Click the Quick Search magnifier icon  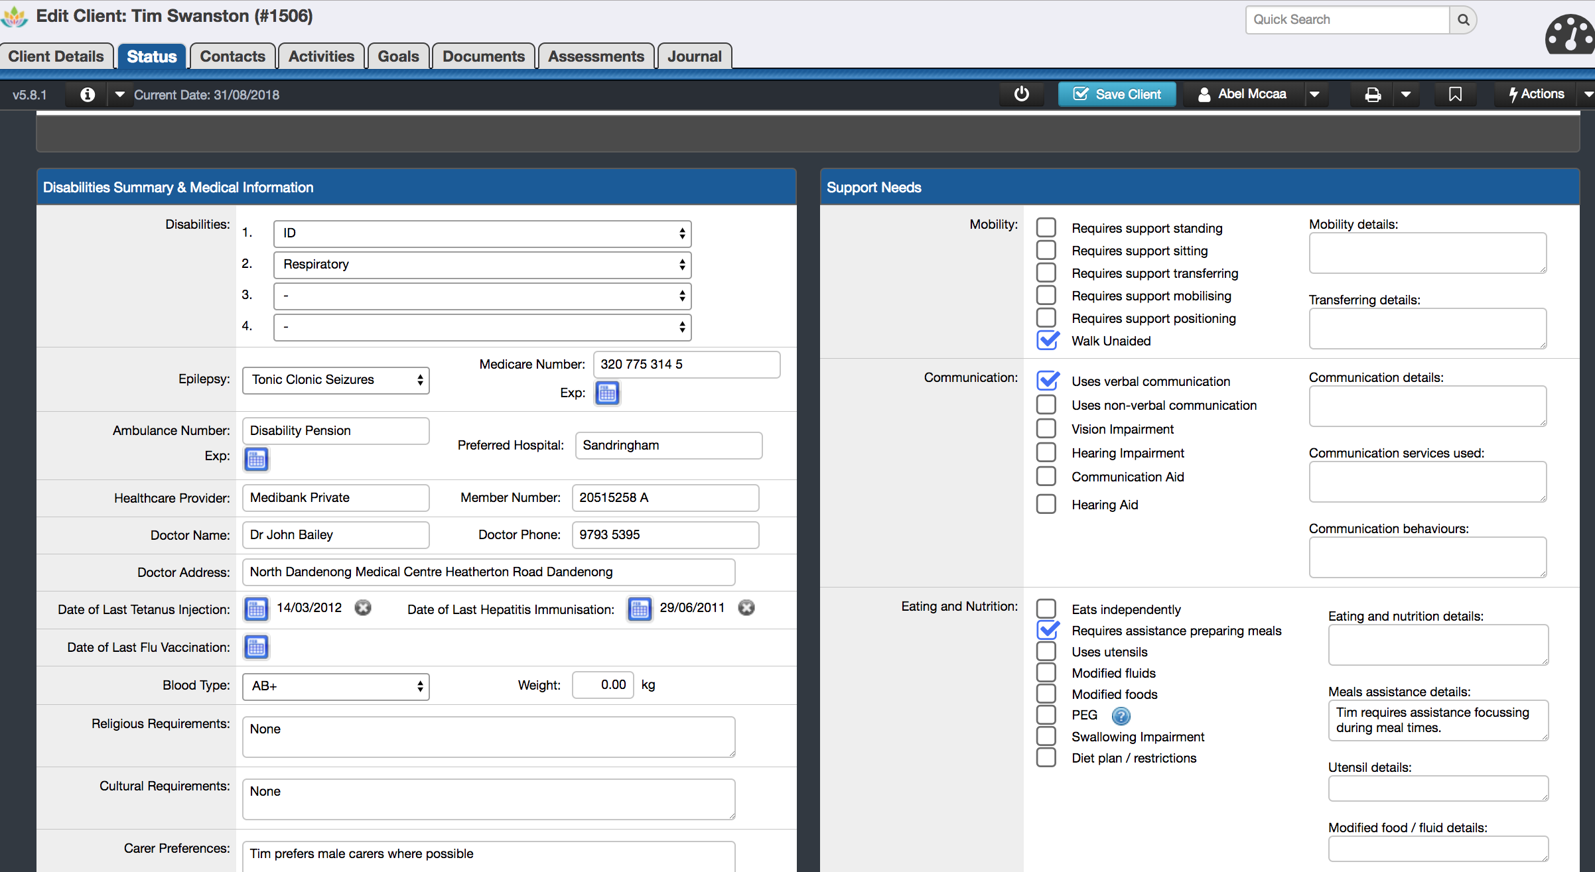point(1463,20)
